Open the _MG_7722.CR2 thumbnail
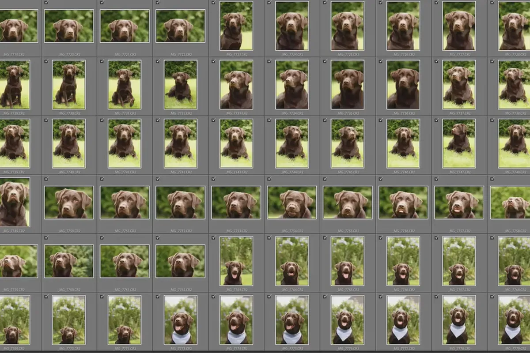The image size is (530, 353). coord(180,26)
